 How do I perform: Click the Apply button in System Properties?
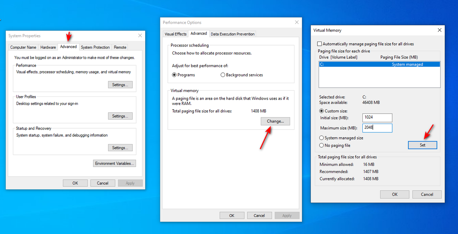pos(130,183)
